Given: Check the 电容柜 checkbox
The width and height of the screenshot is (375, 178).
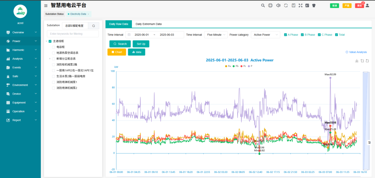Looking at the screenshot, I should [53, 47].
